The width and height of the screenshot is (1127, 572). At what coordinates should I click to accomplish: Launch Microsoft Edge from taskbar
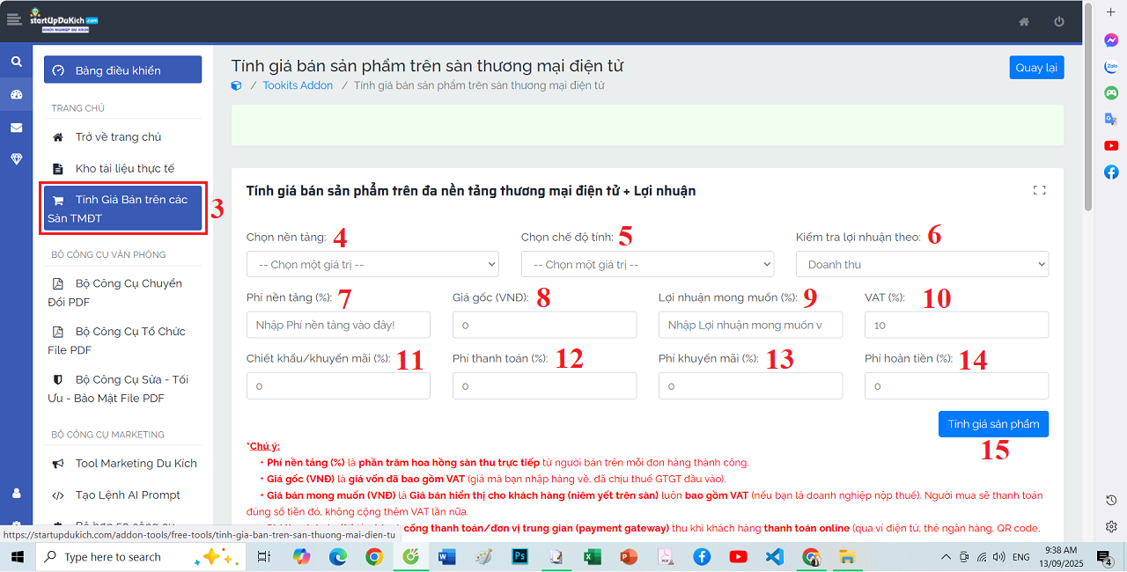pos(338,557)
